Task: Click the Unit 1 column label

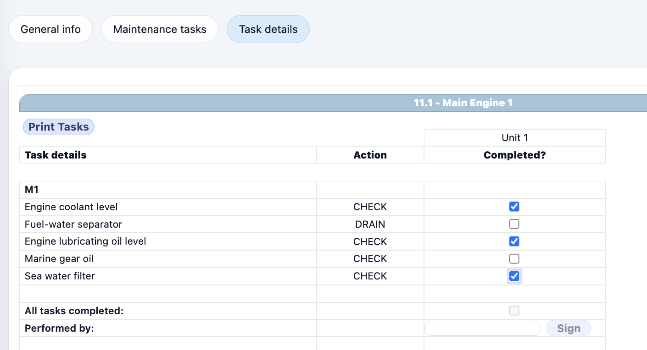Action: click(515, 138)
